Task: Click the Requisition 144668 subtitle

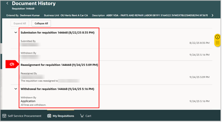Action: tap(23, 9)
